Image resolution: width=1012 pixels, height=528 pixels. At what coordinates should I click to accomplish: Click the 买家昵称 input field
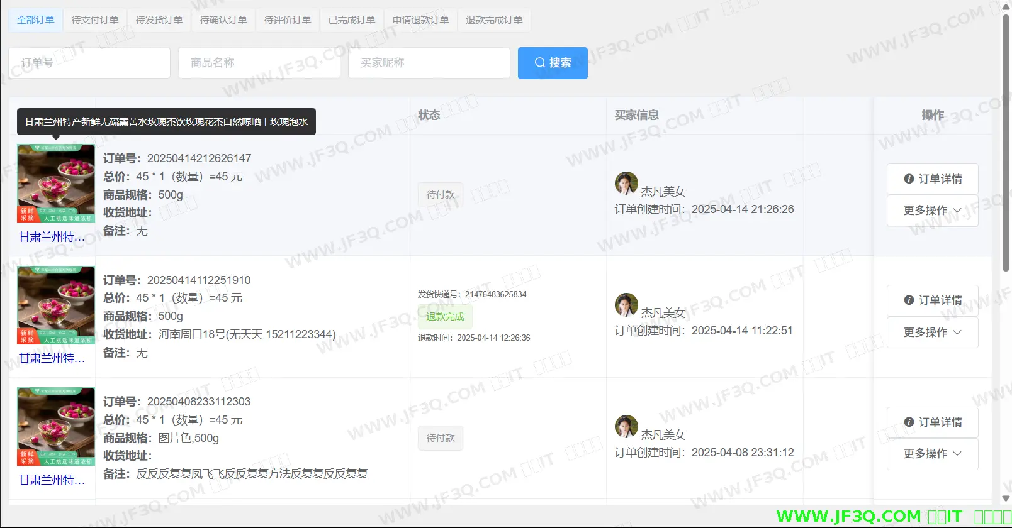point(429,63)
